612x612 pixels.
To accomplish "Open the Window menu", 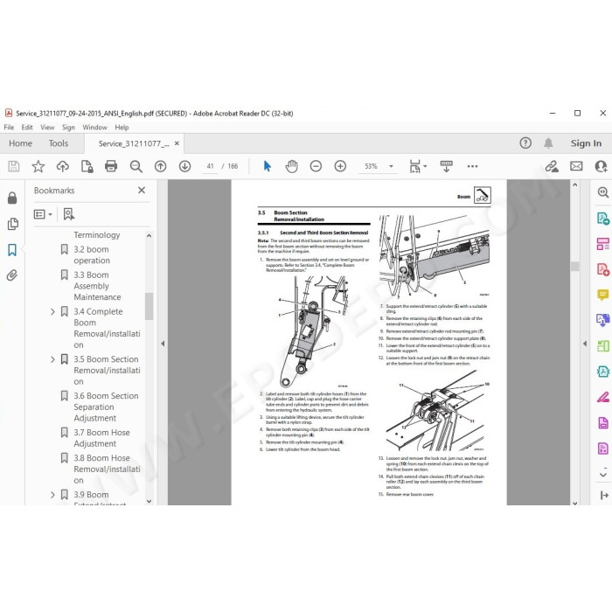I will coord(94,128).
